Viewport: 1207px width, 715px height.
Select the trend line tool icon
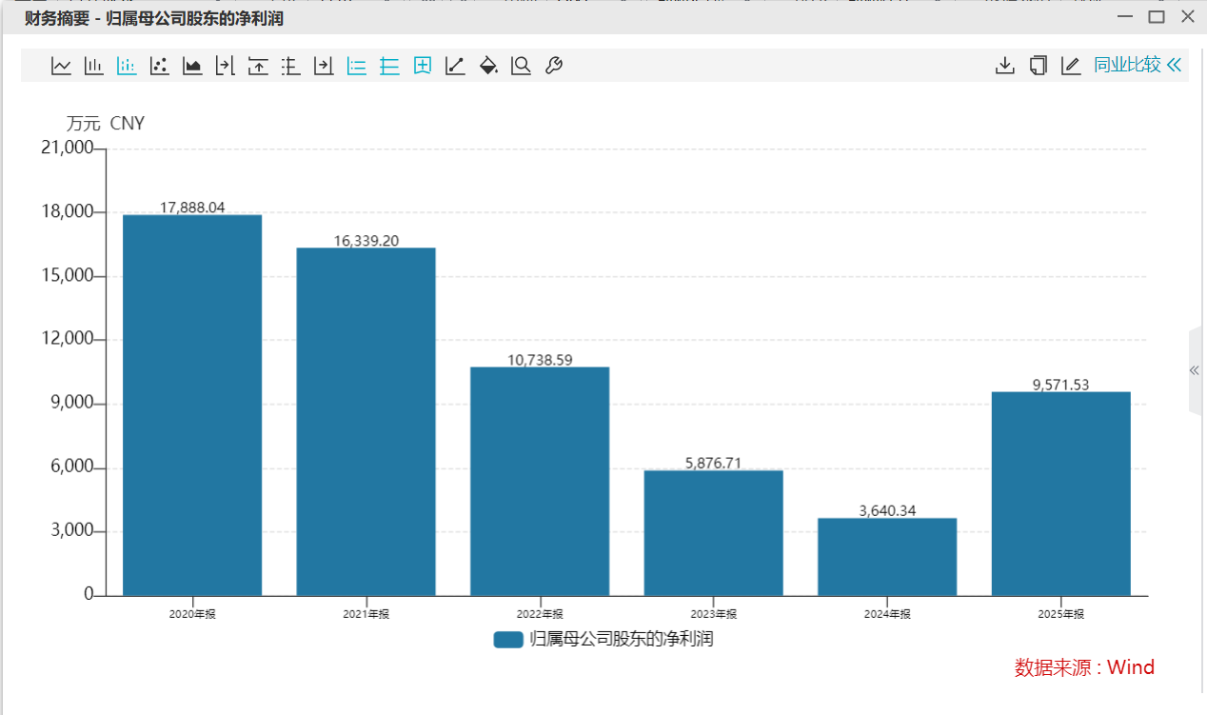coord(455,66)
